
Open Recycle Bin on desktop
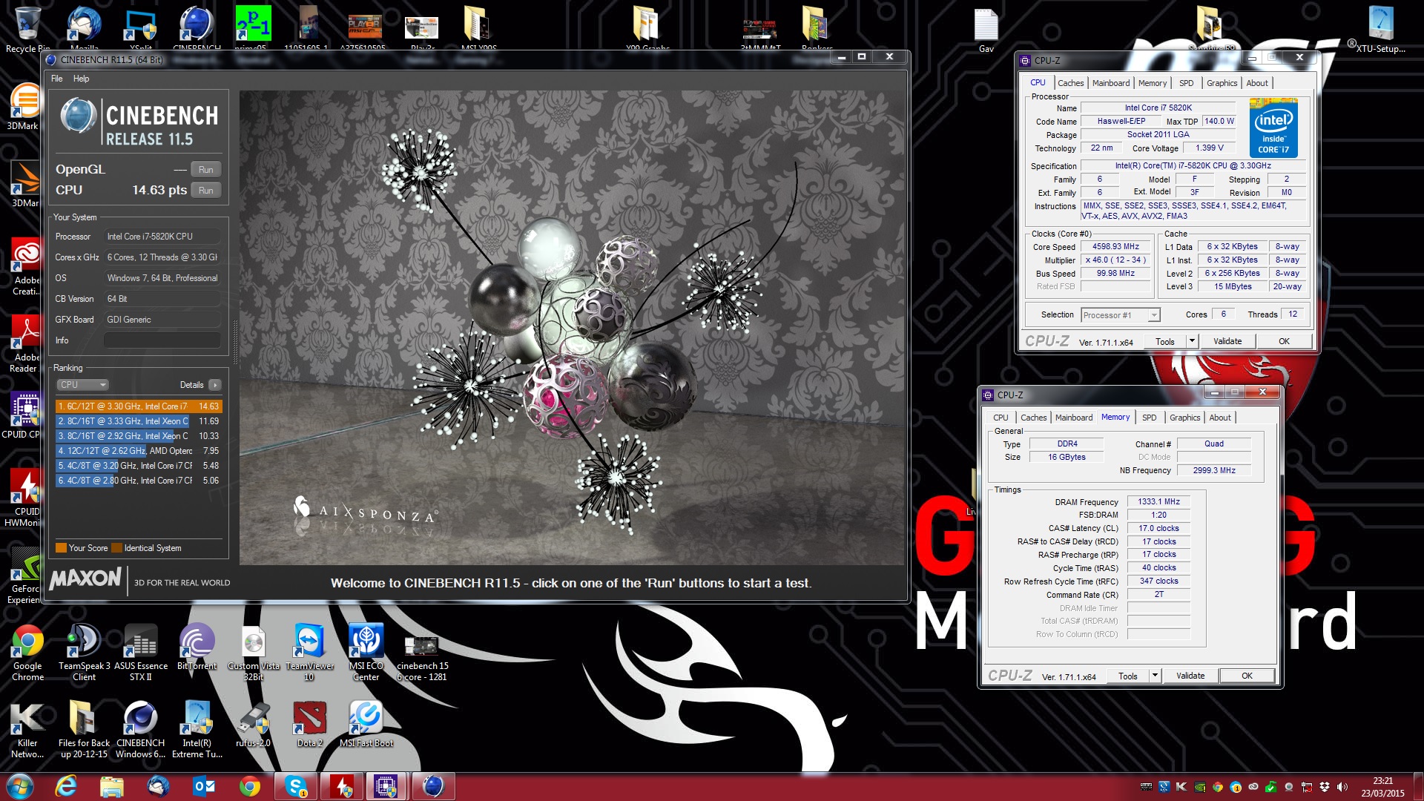[27, 30]
